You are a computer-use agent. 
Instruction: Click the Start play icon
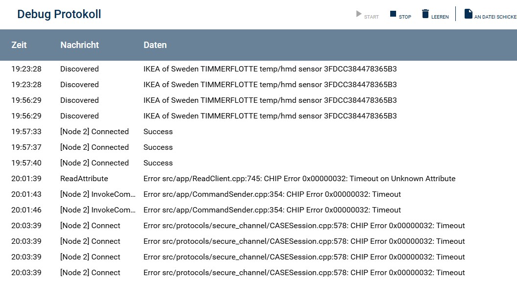point(359,14)
